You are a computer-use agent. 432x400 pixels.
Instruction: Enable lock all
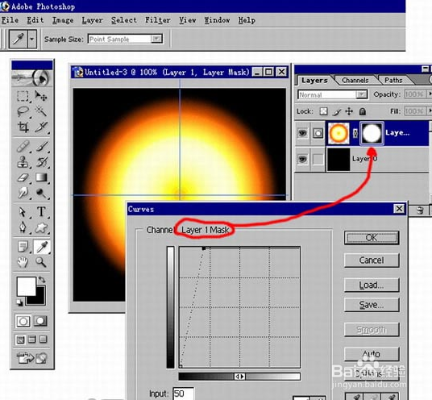[x=363, y=111]
